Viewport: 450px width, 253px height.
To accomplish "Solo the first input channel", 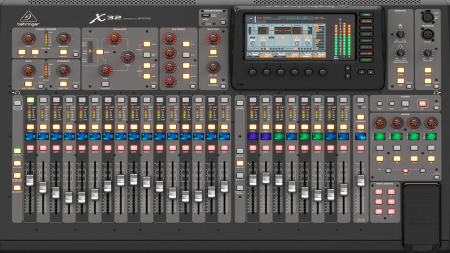I will (30, 127).
